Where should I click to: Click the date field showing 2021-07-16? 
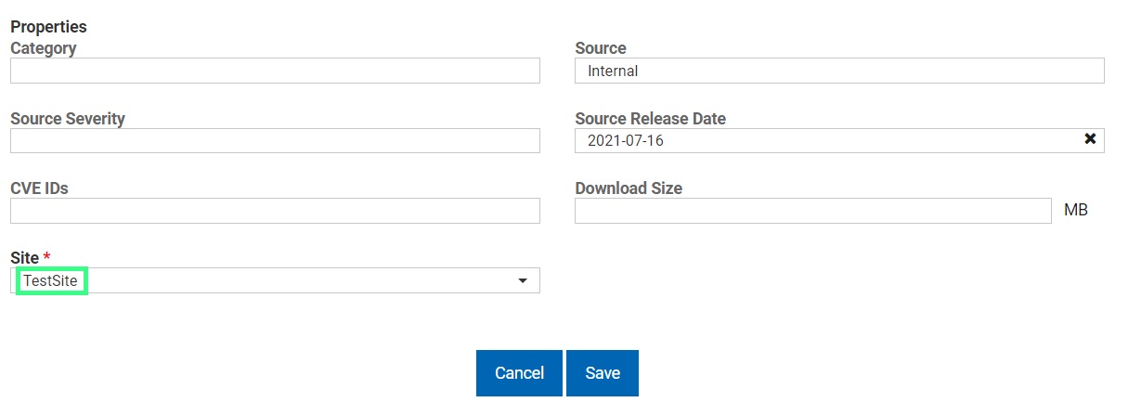(826, 140)
